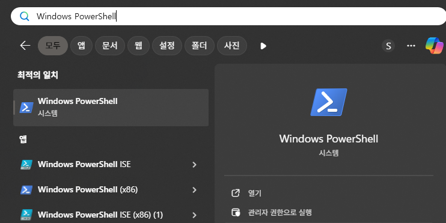Launch the Copilot icon
The image size is (446, 223).
pos(435,46)
